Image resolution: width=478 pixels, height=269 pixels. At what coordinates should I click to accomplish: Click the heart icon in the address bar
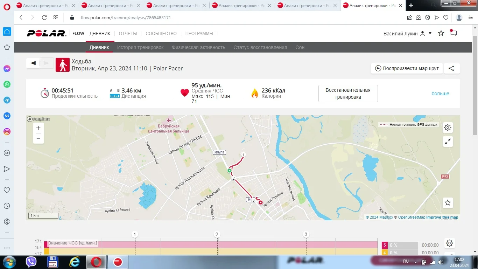446,18
